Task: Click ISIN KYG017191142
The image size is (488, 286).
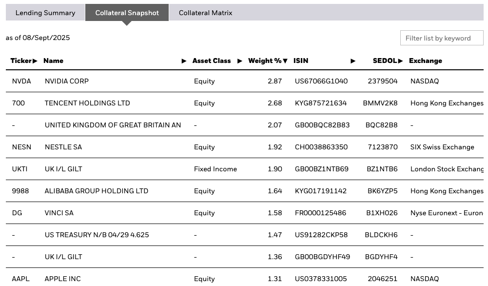Action: click(321, 191)
